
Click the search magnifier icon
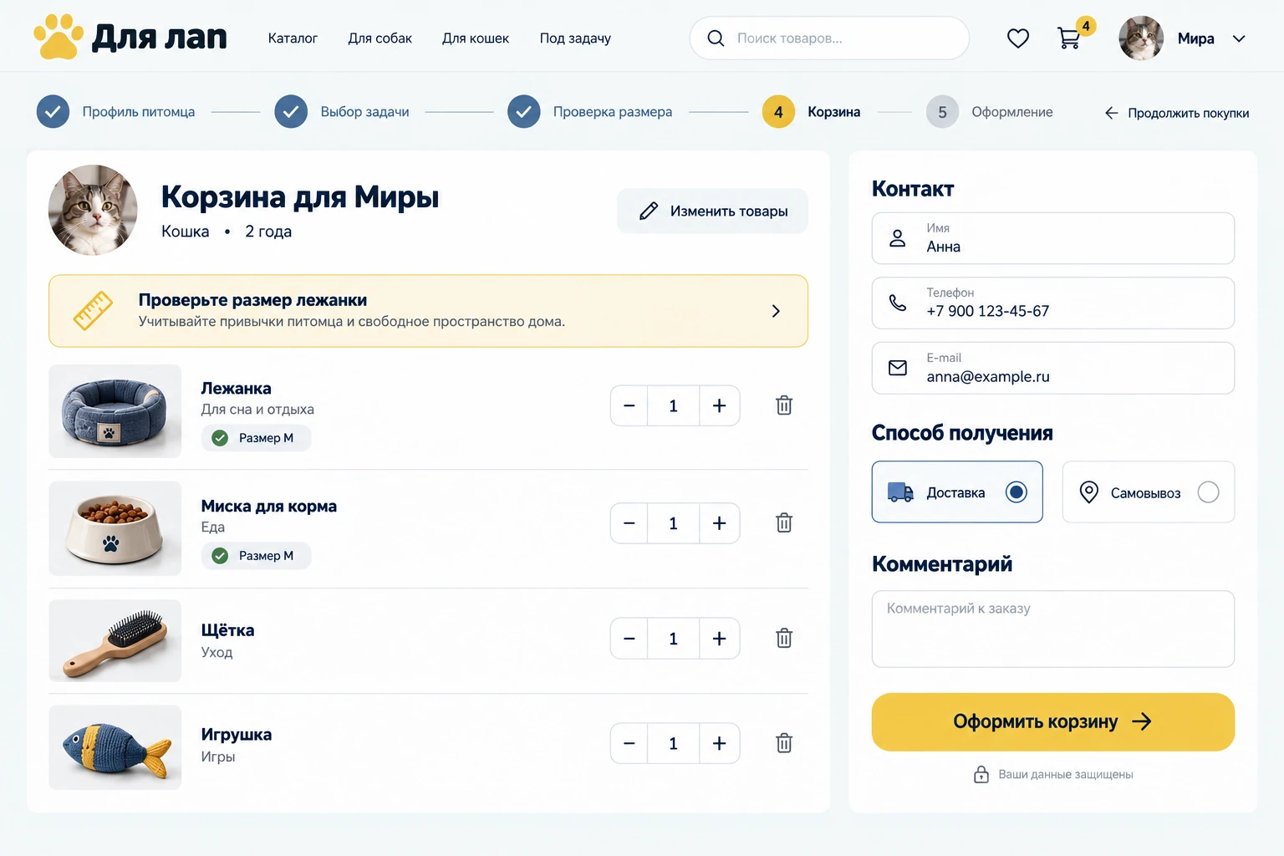click(x=716, y=38)
